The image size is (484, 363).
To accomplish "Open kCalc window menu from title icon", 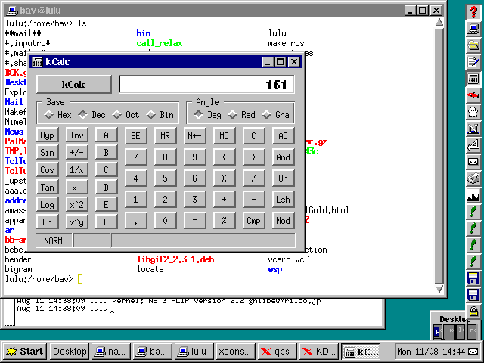I will (x=37, y=62).
